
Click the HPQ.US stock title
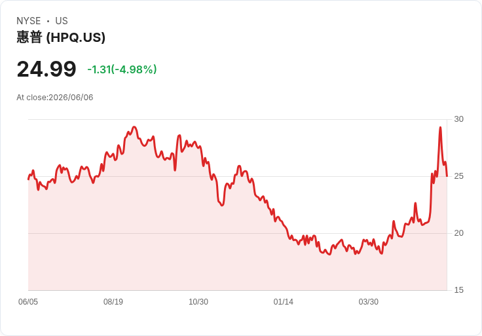pos(61,37)
